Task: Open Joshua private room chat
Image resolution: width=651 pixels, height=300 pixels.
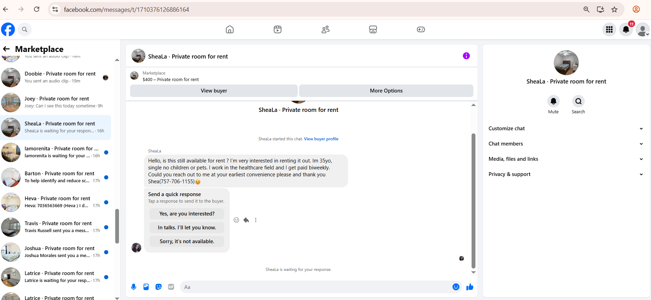Action: pos(56,252)
